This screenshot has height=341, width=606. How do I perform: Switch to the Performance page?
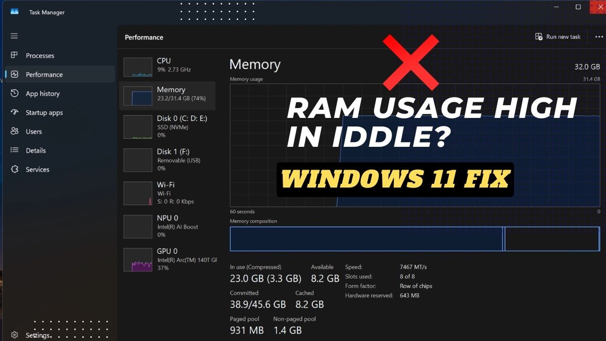(60, 74)
